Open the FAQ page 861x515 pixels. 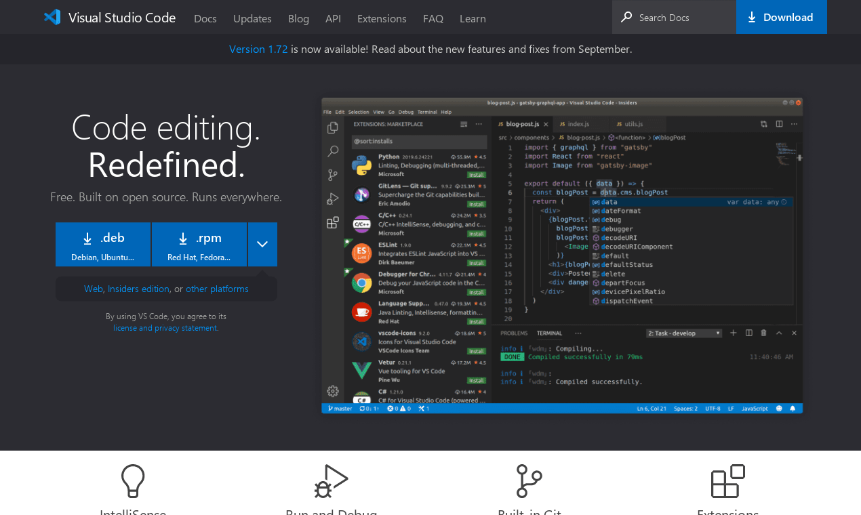pyautogui.click(x=433, y=18)
